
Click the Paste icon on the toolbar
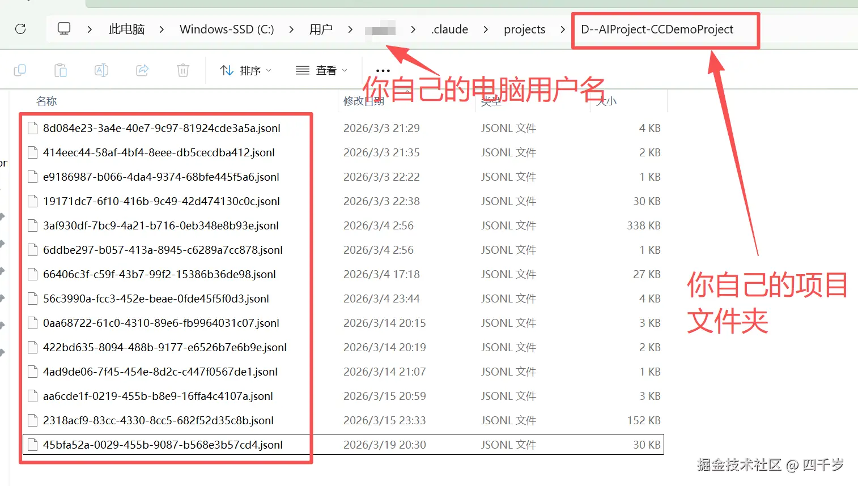point(61,69)
